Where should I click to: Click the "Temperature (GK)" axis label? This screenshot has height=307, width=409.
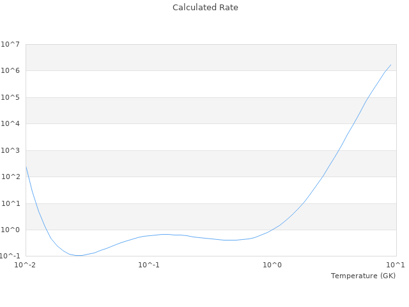click(x=363, y=276)
